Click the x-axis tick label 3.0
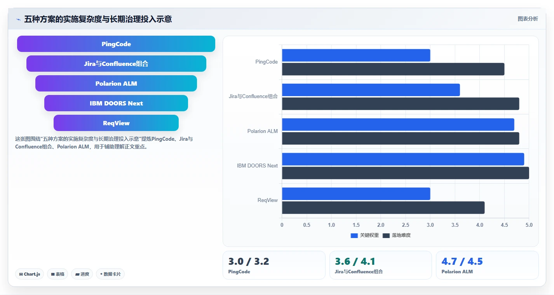 [x=430, y=225]
